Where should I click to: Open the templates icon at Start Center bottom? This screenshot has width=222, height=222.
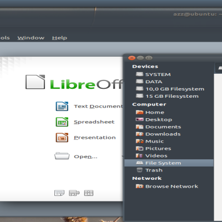coord(59,193)
